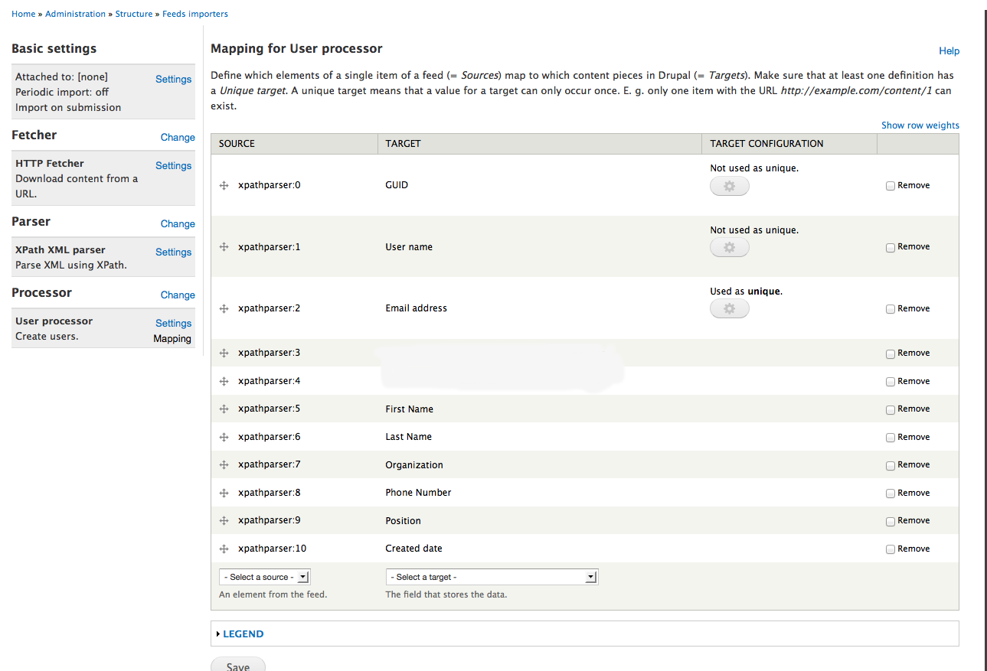Click the Created date target cell
987x671 pixels.
(413, 548)
